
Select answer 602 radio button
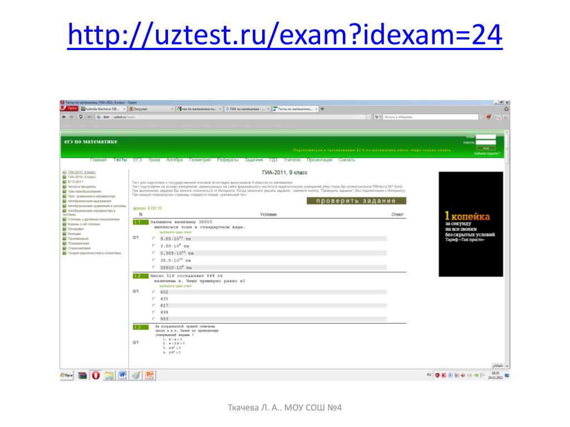tap(154, 292)
